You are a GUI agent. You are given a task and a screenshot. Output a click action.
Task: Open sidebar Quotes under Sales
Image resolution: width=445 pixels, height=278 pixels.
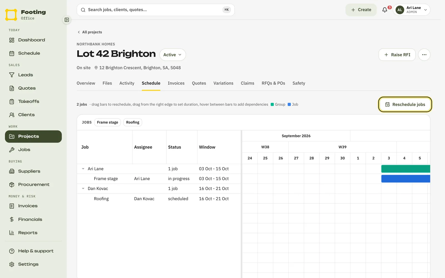(33, 88)
